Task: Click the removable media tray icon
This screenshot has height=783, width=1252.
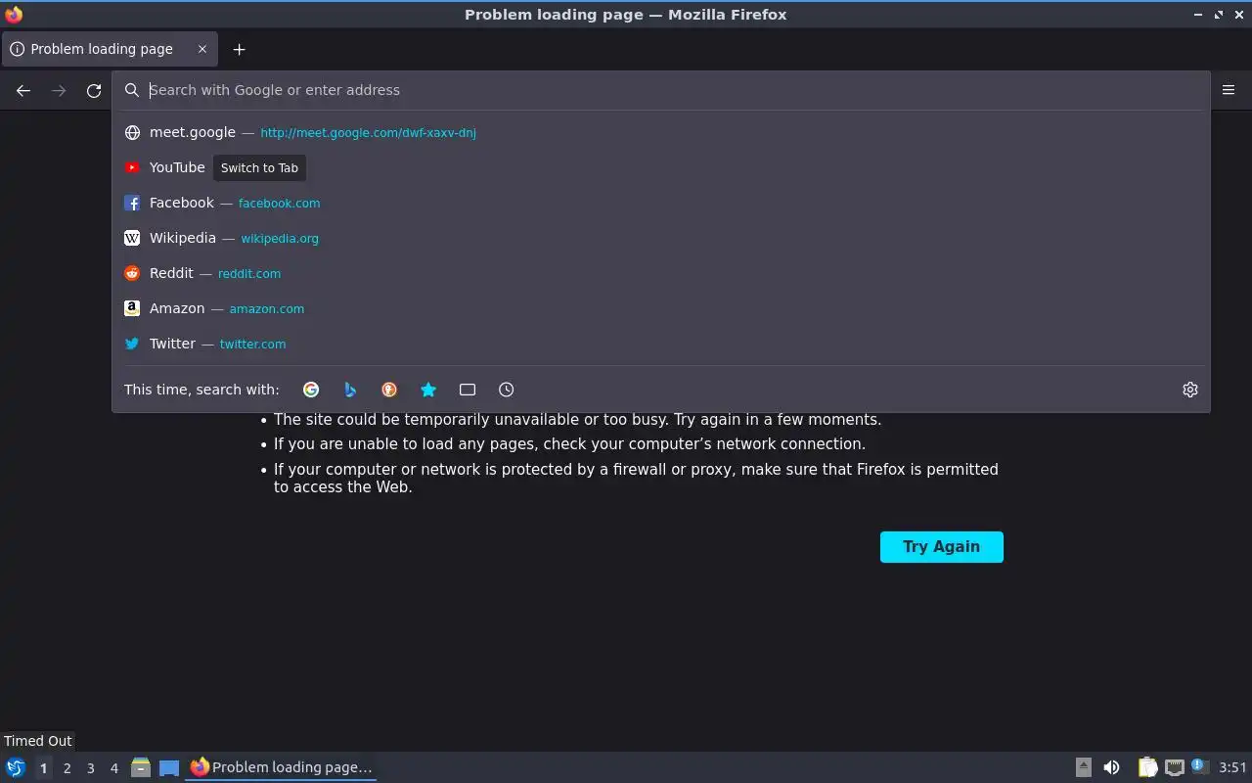Action: point(1084,767)
